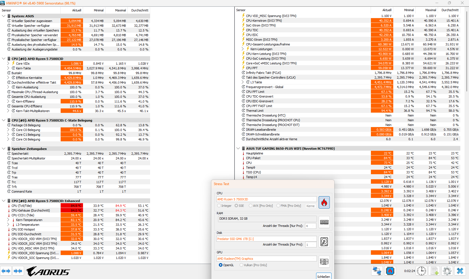Screen dimensions: 469x279
Task: Click the shrink-columns arrows icon in bottom toolbar
Action: coord(18,271)
